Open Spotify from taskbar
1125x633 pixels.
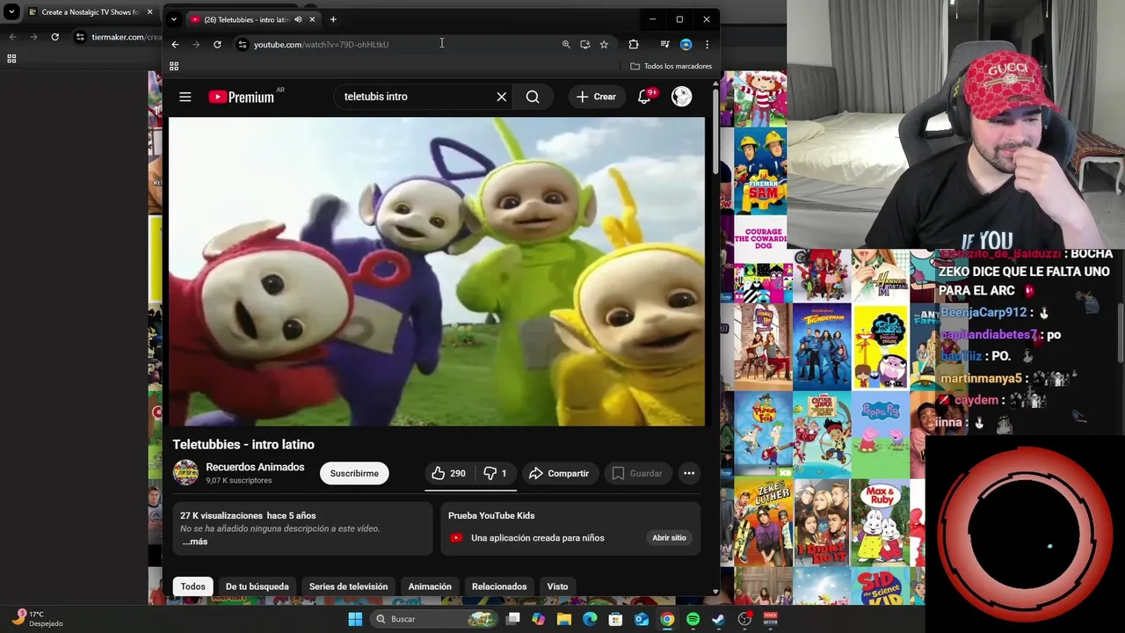(693, 619)
